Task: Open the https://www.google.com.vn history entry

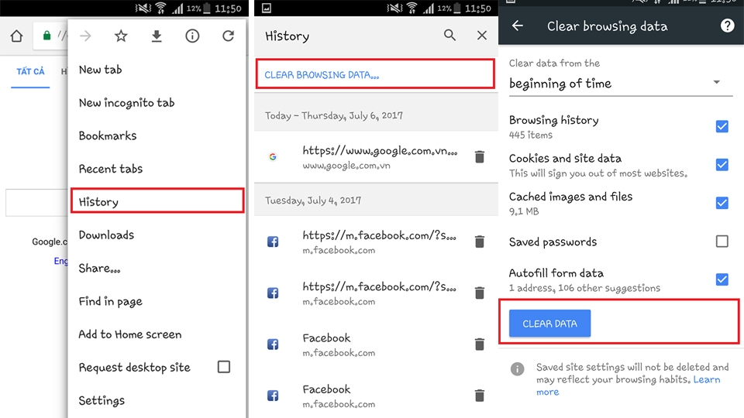Action: tap(380, 151)
